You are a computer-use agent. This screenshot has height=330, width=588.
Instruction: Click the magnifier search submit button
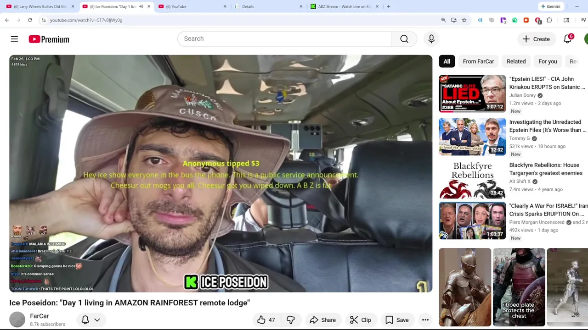(404, 39)
